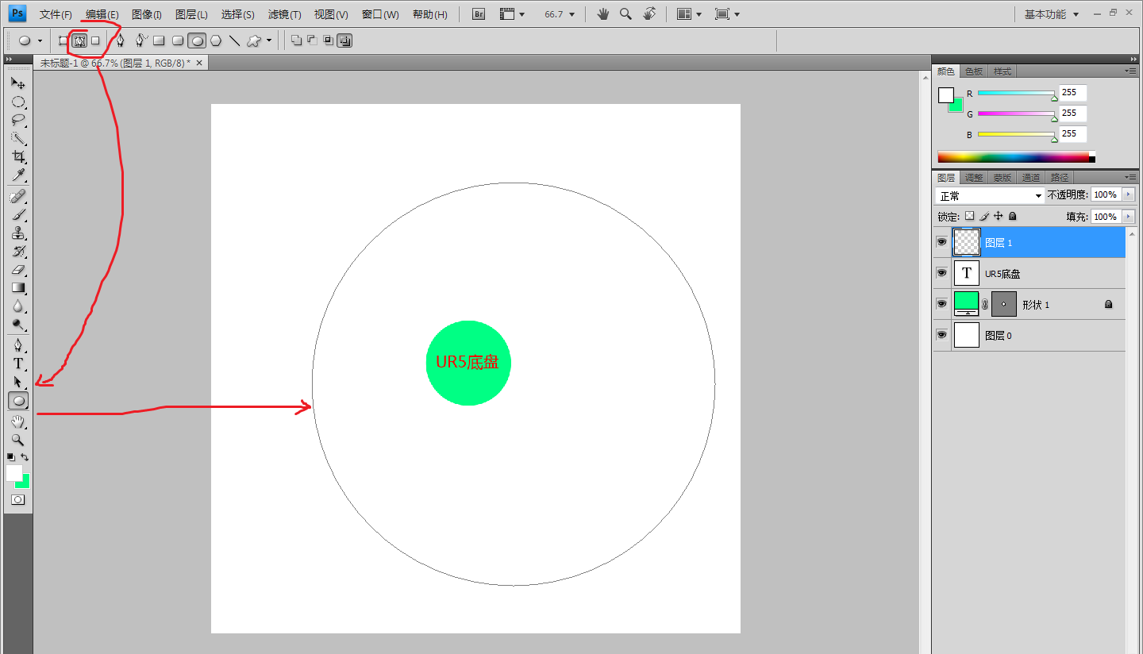Hide the 图层 0 layer
Screen dimensions: 1143x654
(942, 335)
